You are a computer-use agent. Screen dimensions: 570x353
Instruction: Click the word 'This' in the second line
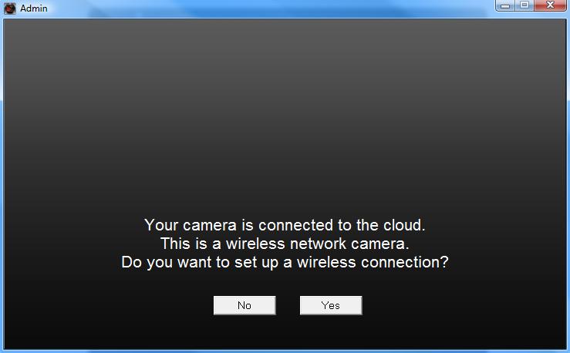[175, 244]
